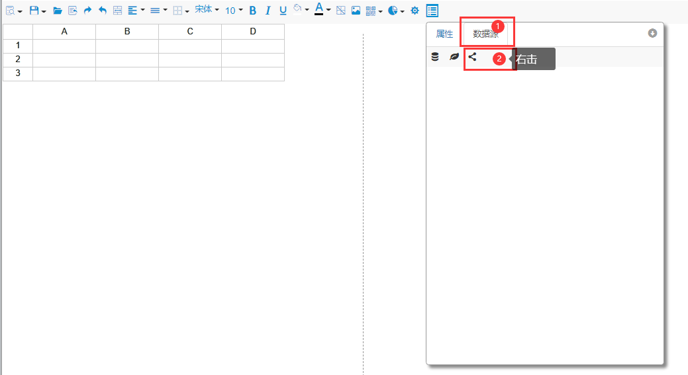
Task: Click the save report floppy icon
Action: tap(34, 11)
